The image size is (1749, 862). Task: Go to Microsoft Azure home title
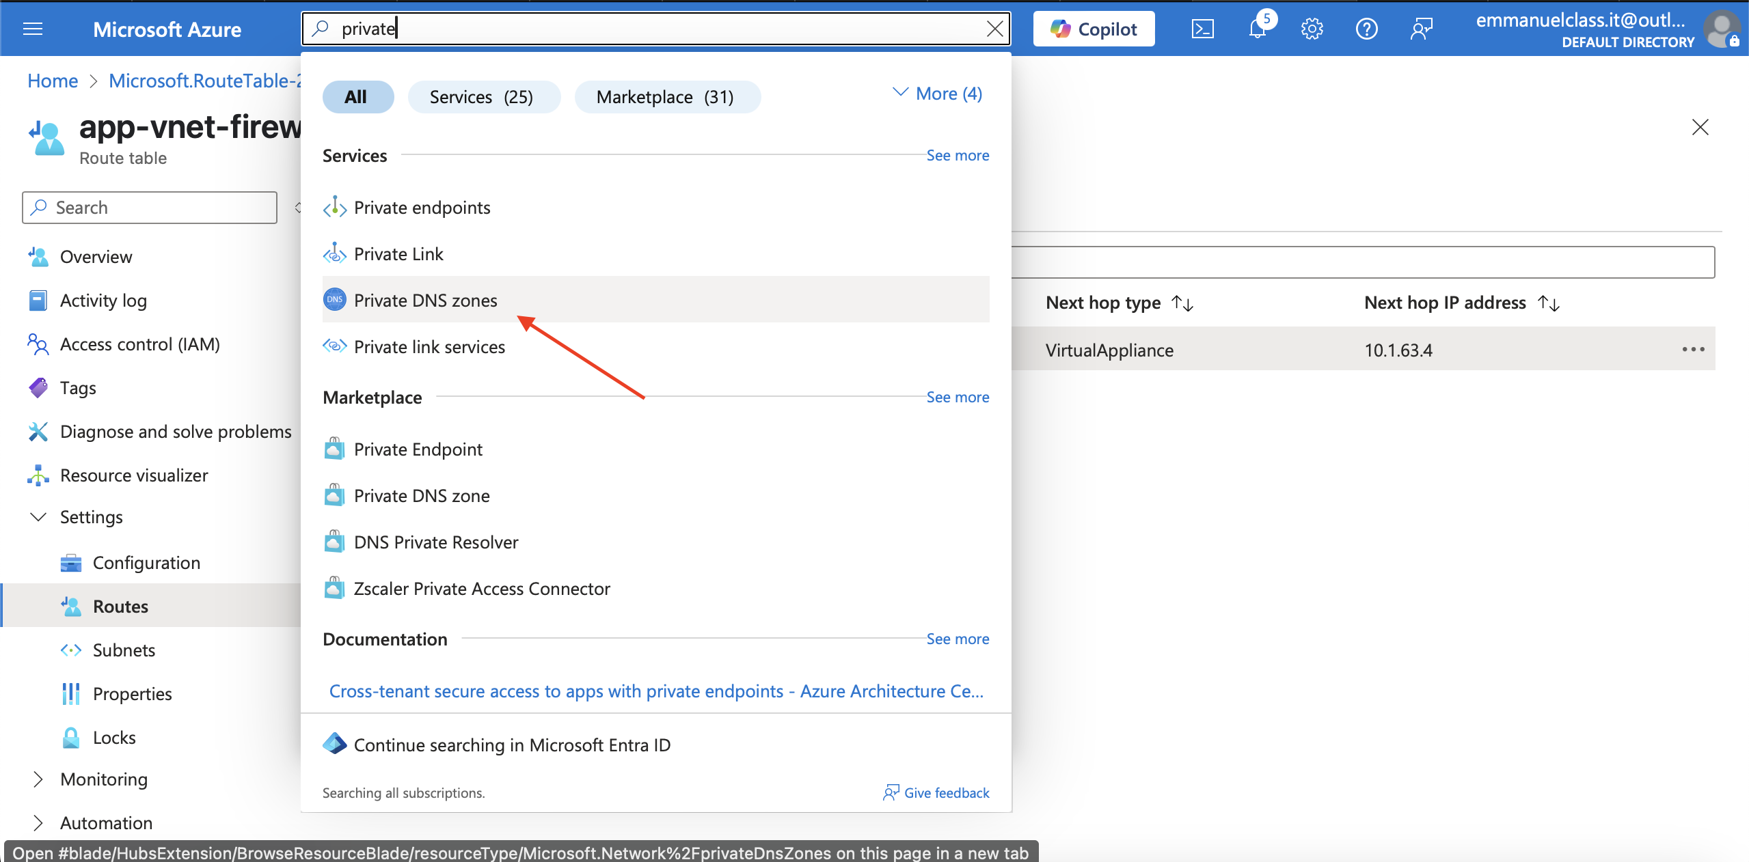(x=167, y=29)
